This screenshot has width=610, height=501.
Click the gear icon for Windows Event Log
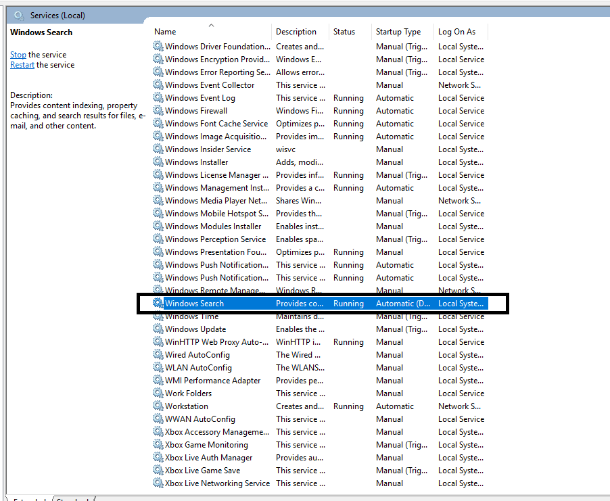tap(158, 97)
